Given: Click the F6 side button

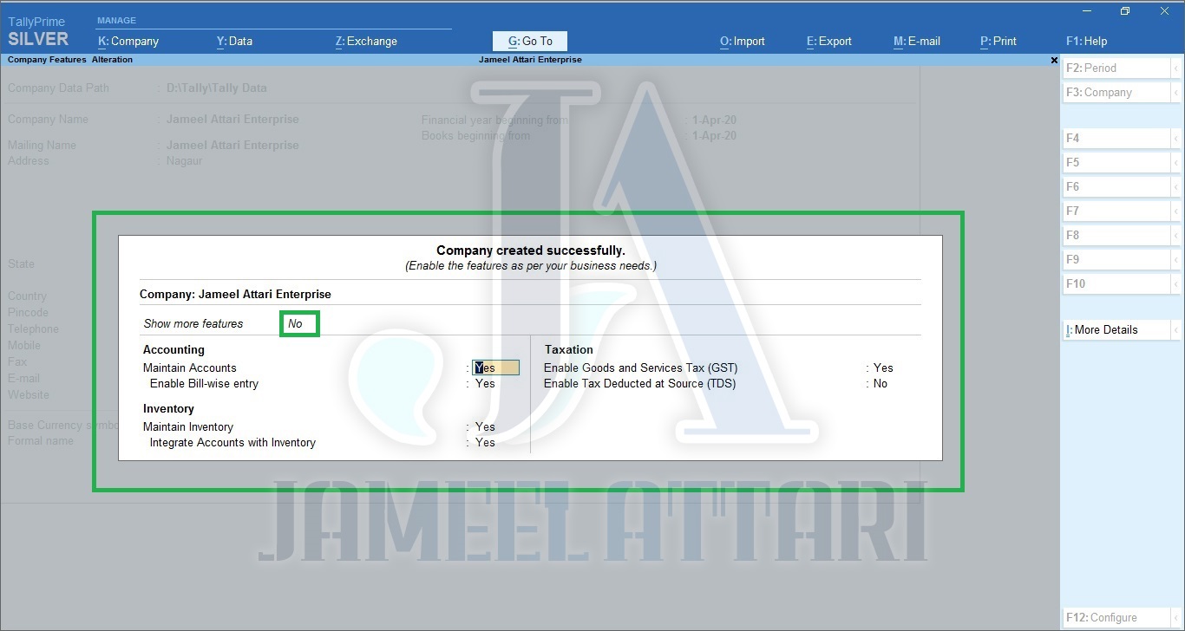Looking at the screenshot, I should coord(1116,186).
